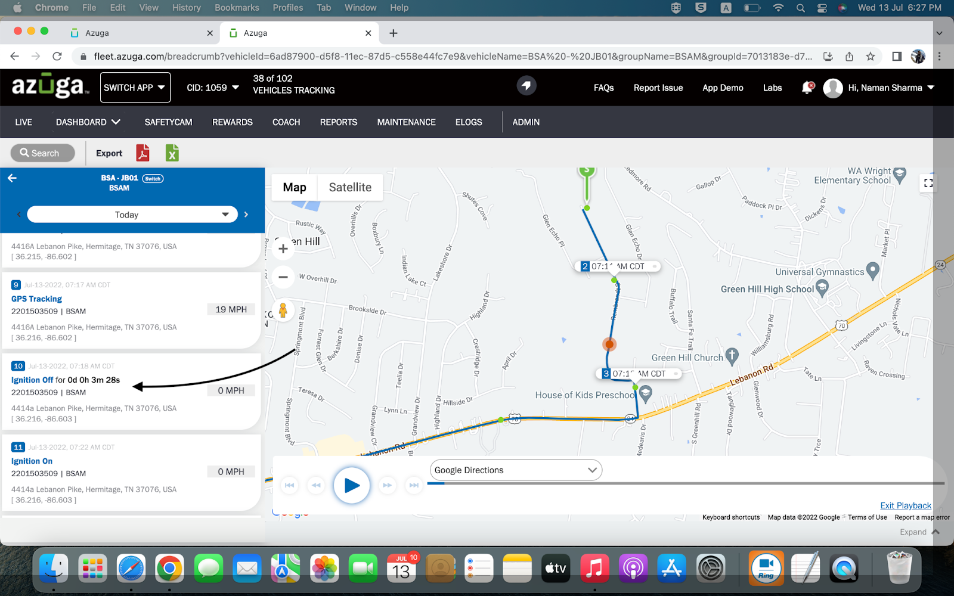Toggle fullscreen map view

[928, 183]
